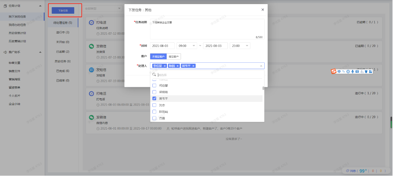Click microphone voice input on Sogou bar

click(353, 71)
